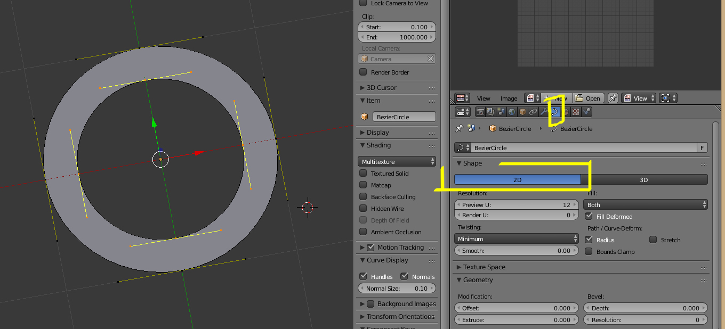Screen dimensions: 725x329
Task: Select the Curve data properties icon
Action: pos(555,112)
